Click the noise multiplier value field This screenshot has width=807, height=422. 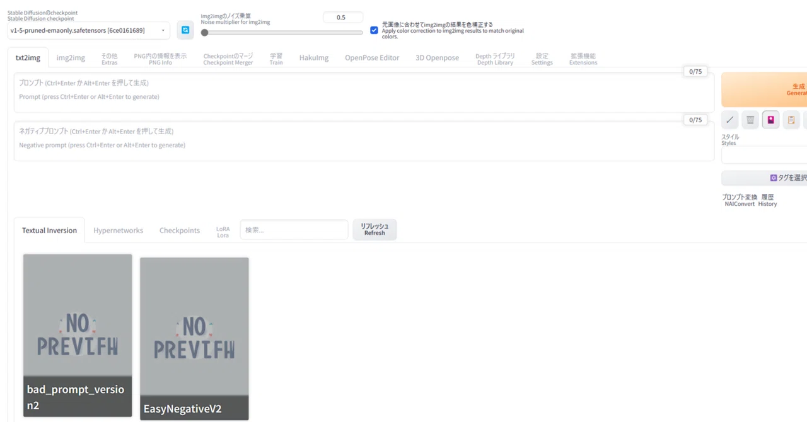[343, 18]
